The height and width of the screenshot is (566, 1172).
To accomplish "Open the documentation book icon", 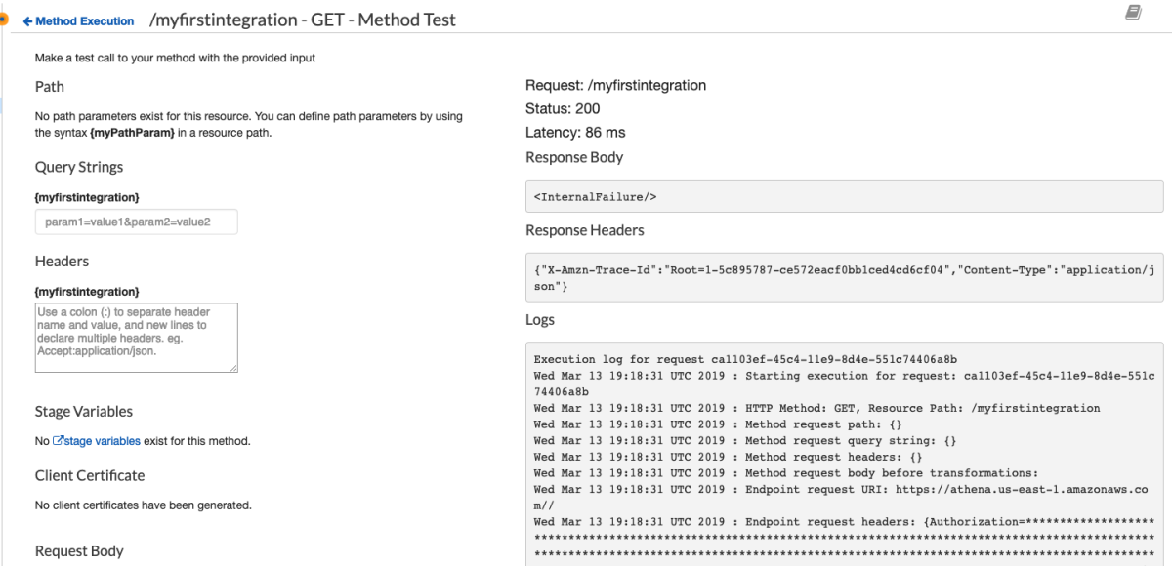I will (1133, 12).
